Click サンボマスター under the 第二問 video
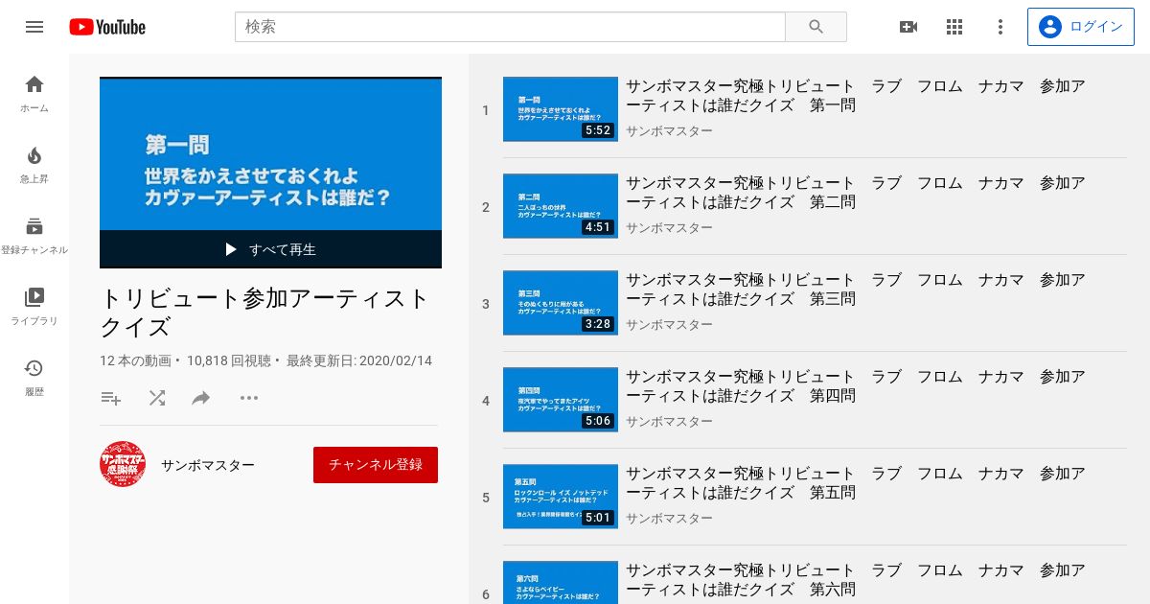 click(669, 228)
